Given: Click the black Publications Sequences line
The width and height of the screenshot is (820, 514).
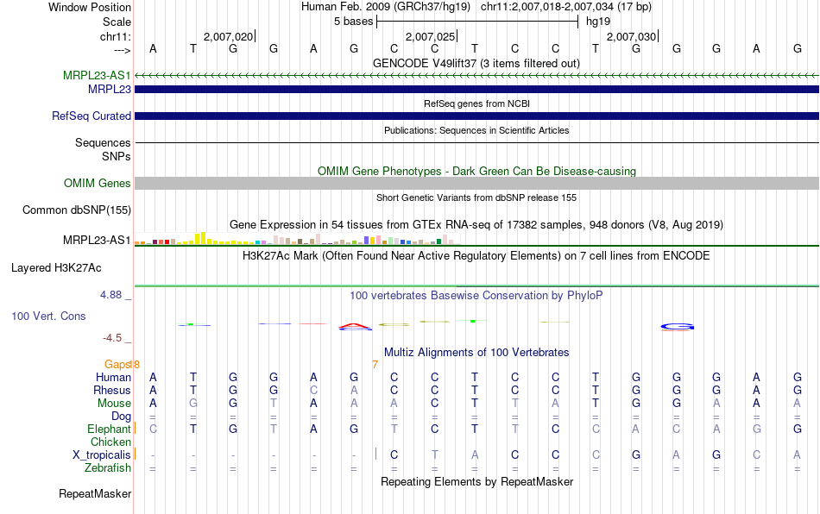Looking at the screenshot, I should pyautogui.click(x=476, y=142).
